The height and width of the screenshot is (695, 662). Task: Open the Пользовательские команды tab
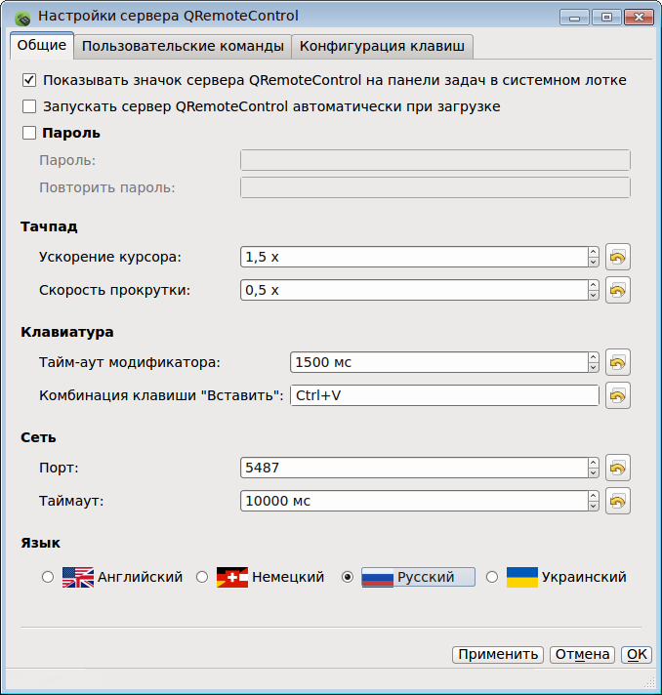[x=183, y=47]
